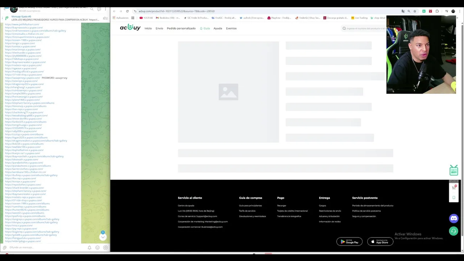Viewport: 464px width, 261px height.
Task: Open Transferencia telegráfica footer link
Action: 289,216
